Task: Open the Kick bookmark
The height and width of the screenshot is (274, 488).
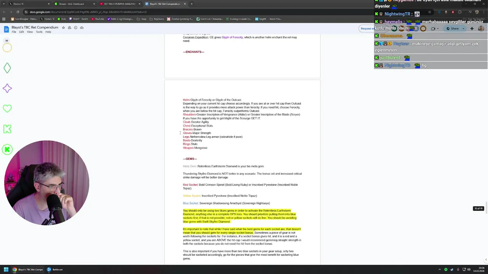Action: point(62,19)
